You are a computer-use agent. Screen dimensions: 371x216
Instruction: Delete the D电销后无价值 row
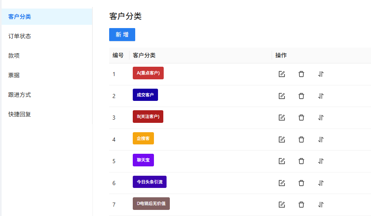pos(301,205)
